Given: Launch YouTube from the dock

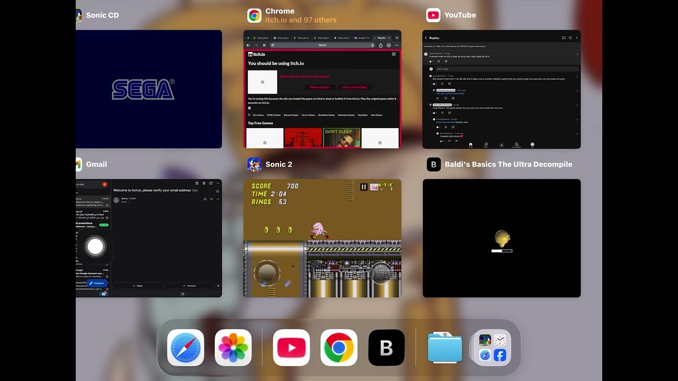Looking at the screenshot, I should click(291, 348).
